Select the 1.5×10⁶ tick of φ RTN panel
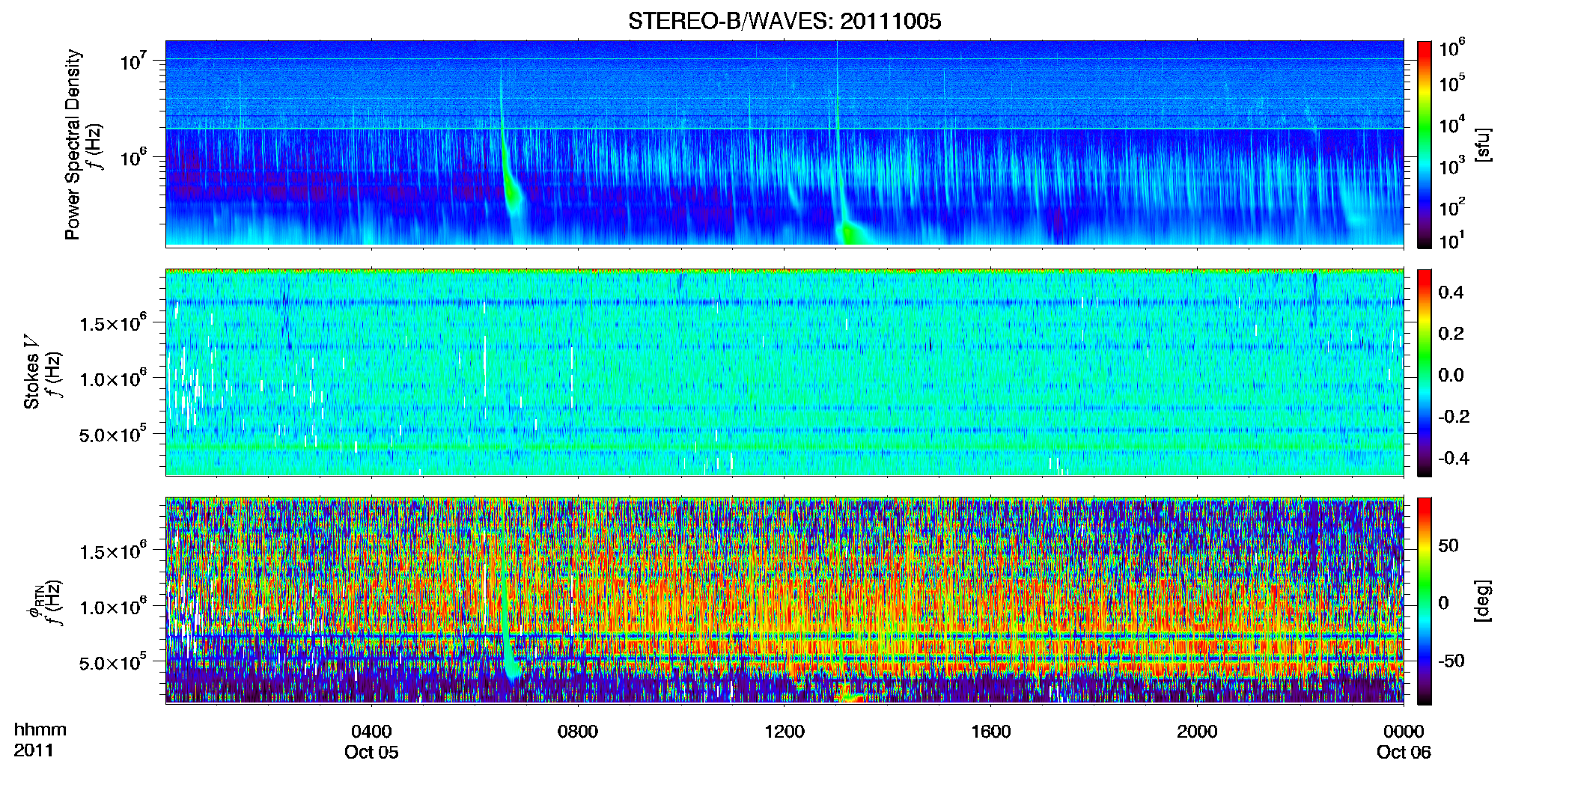Viewport: 1569px width, 808px height. tap(112, 551)
